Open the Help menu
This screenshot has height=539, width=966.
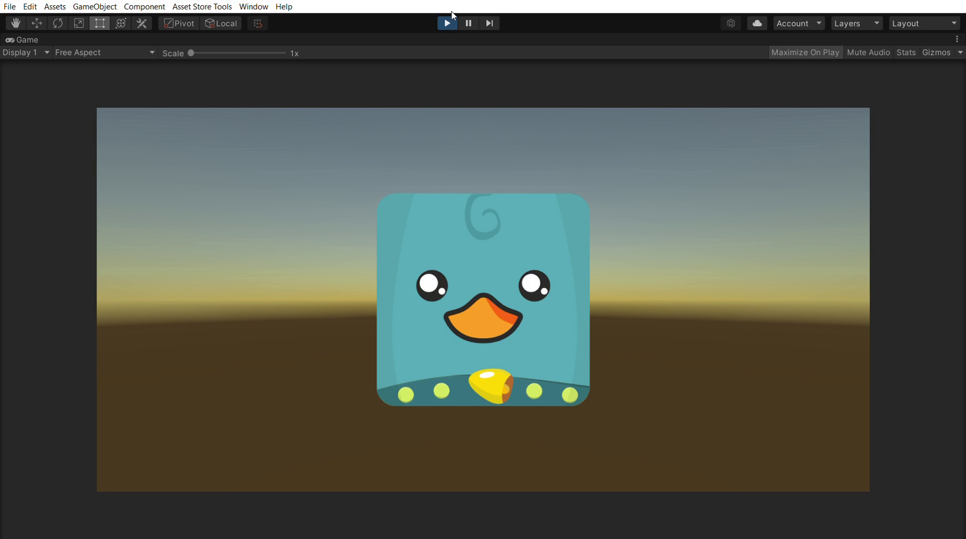pyautogui.click(x=283, y=6)
